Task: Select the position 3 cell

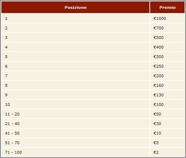Action: 76,38
